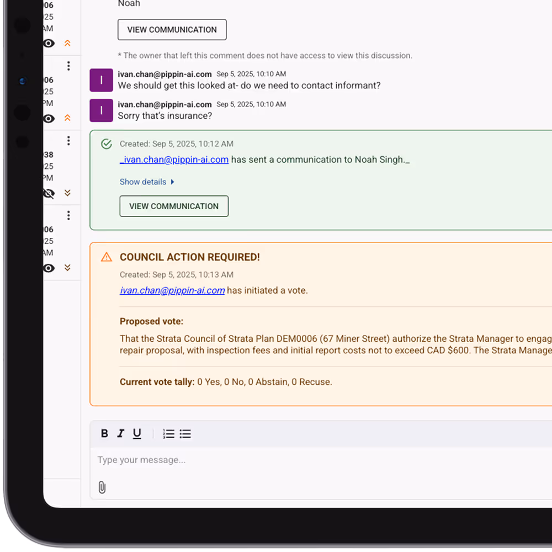Click the orange warning triangle icon

tap(107, 257)
